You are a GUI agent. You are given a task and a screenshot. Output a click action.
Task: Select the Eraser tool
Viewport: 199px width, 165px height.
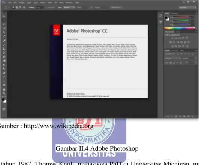pyautogui.click(x=4, y=57)
